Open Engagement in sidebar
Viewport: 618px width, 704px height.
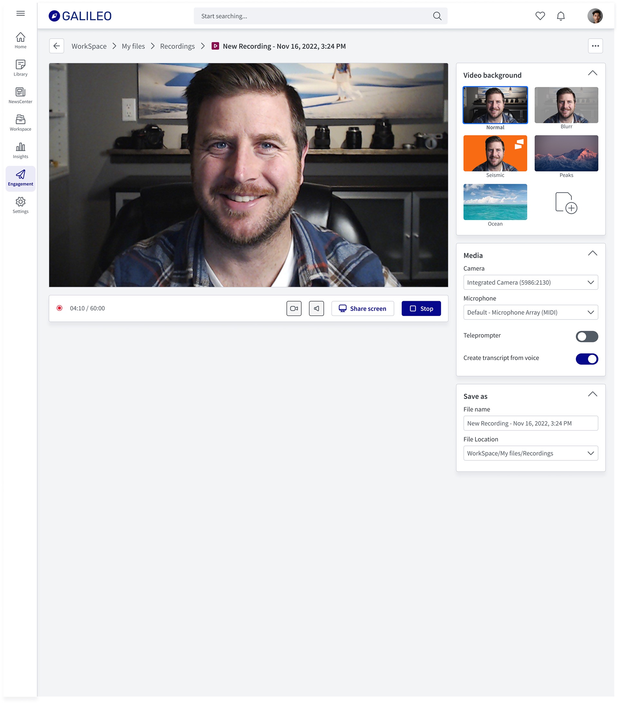[x=20, y=178]
